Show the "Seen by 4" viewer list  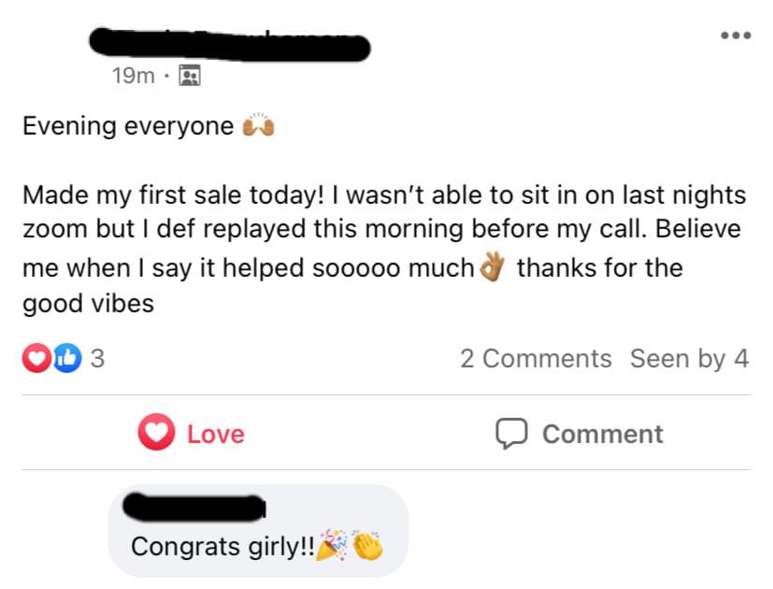(689, 359)
